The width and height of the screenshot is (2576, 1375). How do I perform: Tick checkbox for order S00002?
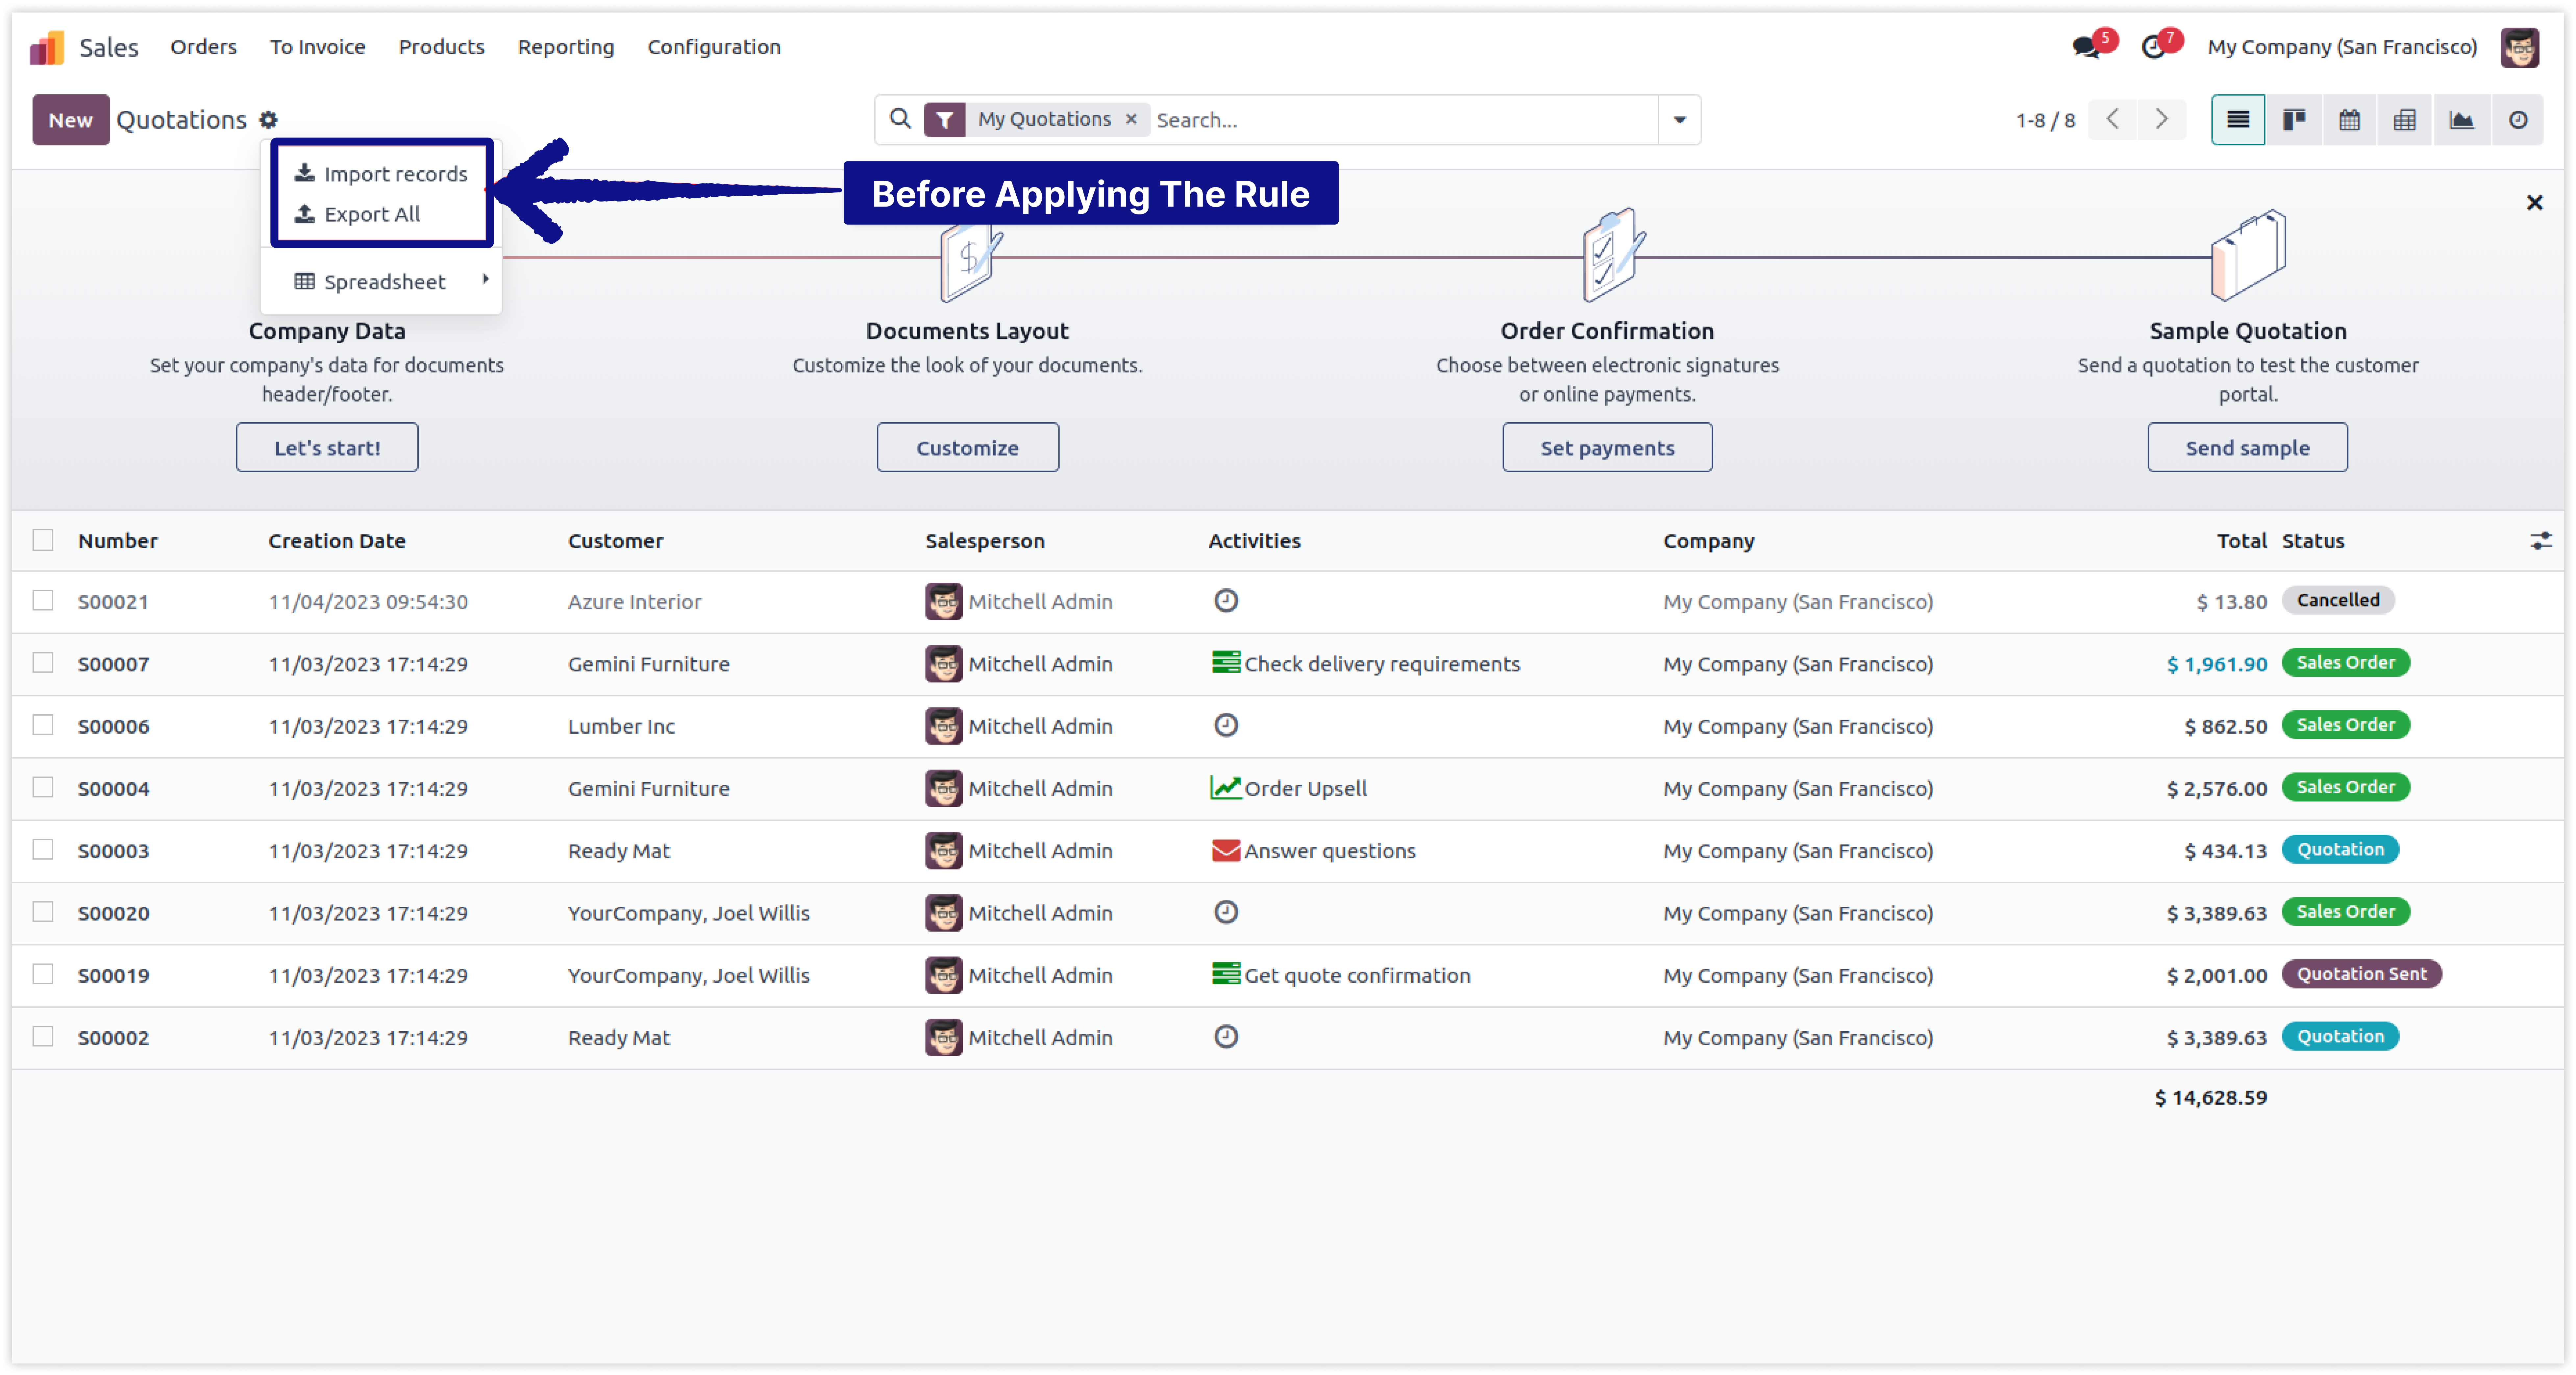[43, 1036]
